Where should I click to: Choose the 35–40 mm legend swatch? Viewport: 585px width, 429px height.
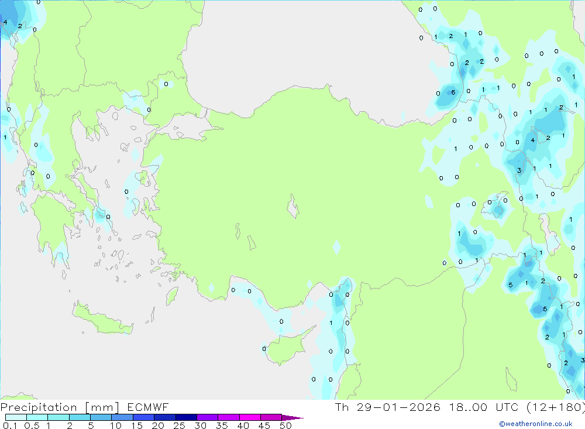[229, 417]
